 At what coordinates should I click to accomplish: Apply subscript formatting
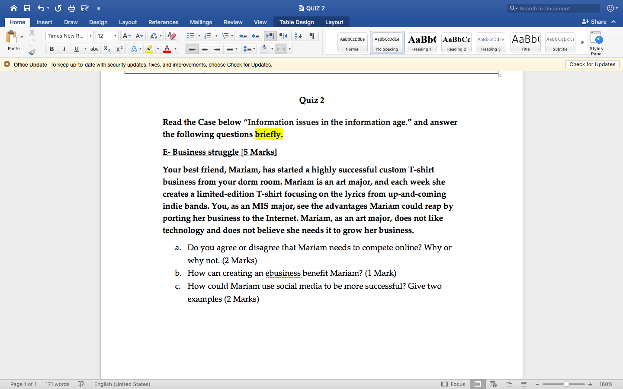(x=107, y=49)
